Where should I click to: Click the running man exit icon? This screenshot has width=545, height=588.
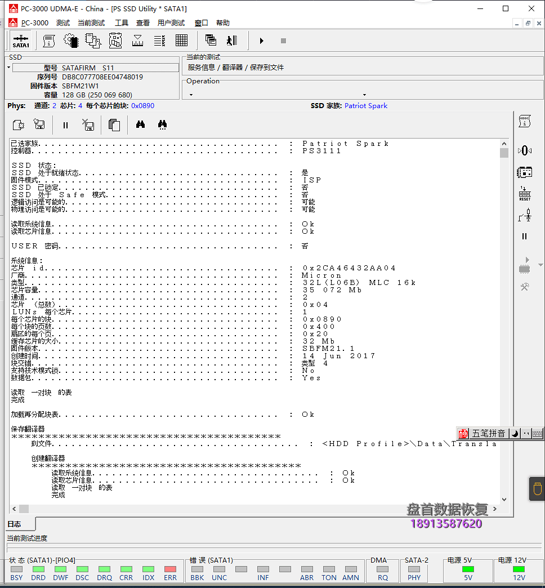click(x=233, y=40)
